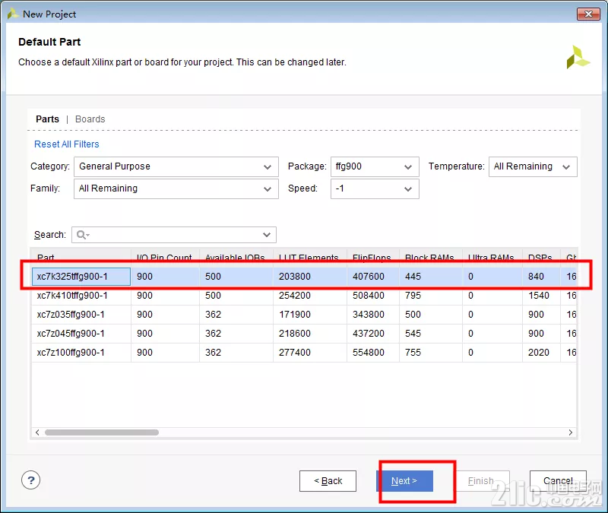Click DSPs value 1540
Image resolution: width=608 pixels, height=513 pixels.
539,296
